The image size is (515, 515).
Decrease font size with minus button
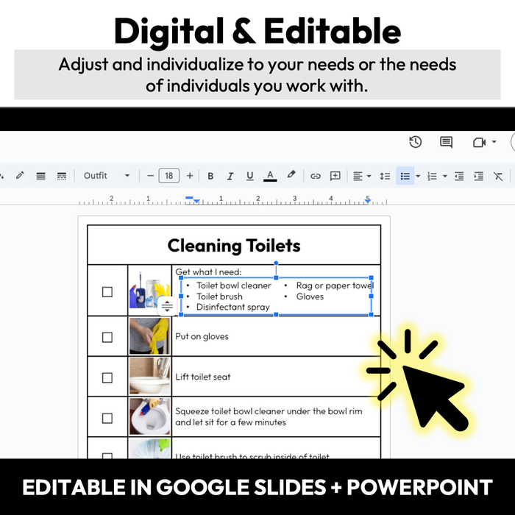(150, 176)
